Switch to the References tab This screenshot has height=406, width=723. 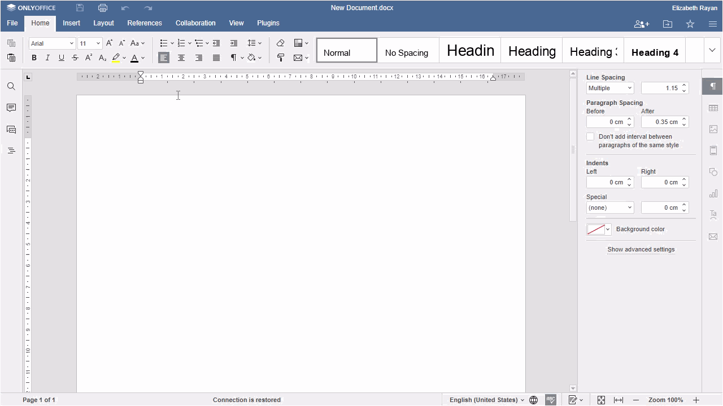[145, 23]
